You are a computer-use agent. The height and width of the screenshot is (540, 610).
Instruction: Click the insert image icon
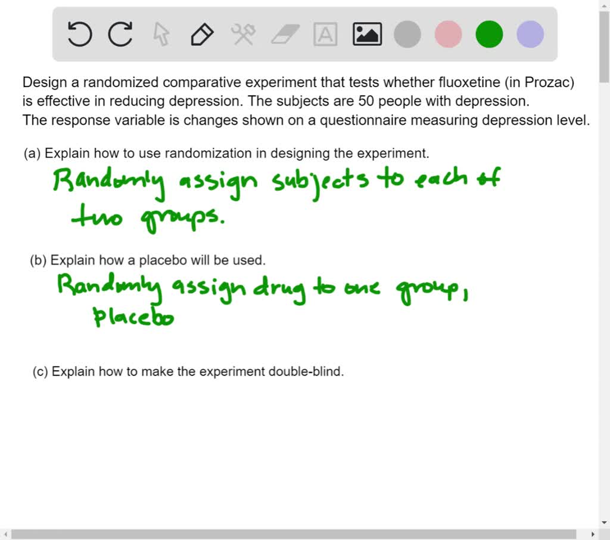pos(366,34)
